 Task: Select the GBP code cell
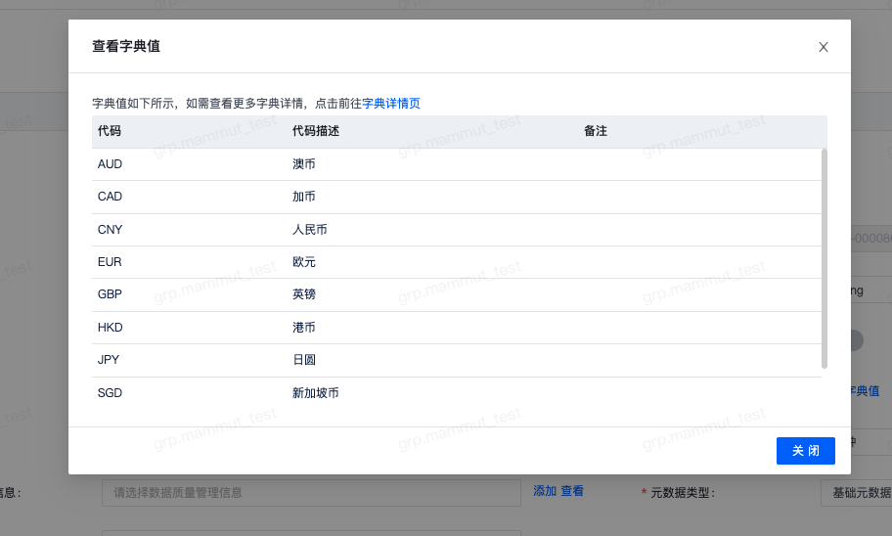coord(110,294)
